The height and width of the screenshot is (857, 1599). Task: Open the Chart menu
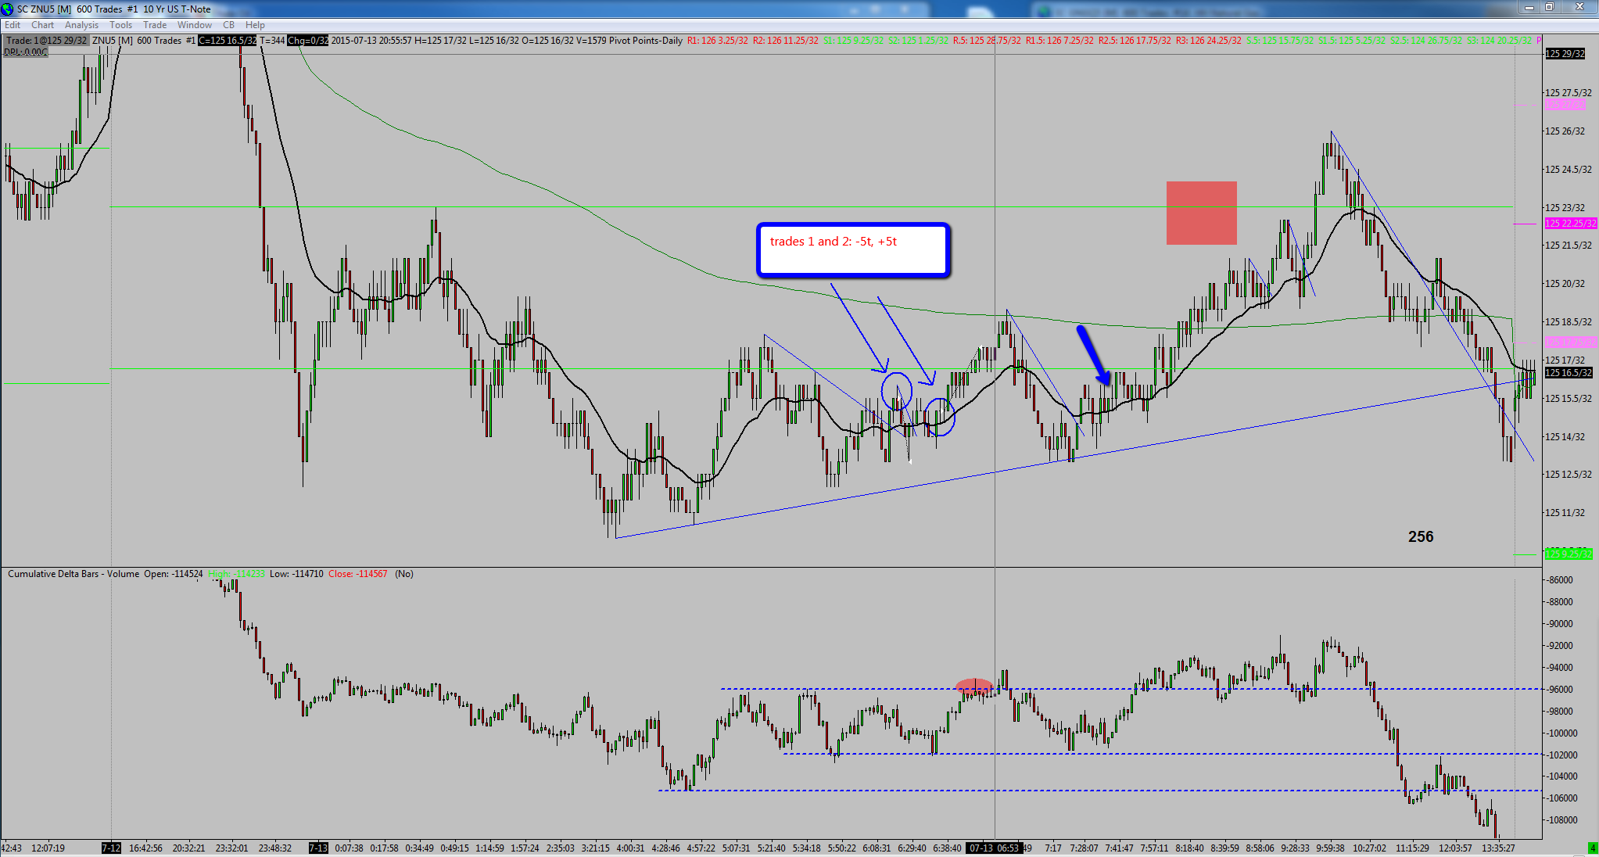[42, 25]
